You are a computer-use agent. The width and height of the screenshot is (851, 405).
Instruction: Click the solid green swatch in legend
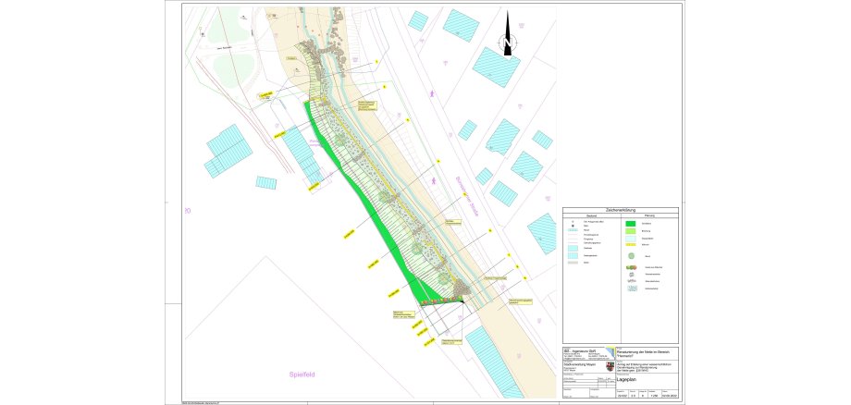pos(629,223)
